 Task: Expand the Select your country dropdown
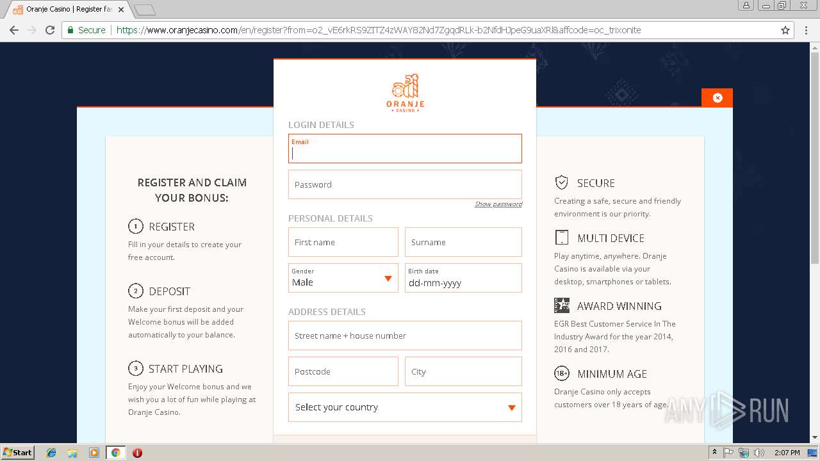click(x=405, y=407)
